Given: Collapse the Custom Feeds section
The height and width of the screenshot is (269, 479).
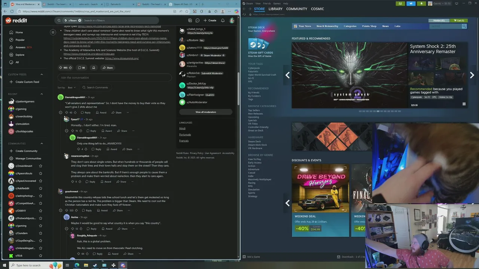Looking at the screenshot, I should tap(42, 74).
